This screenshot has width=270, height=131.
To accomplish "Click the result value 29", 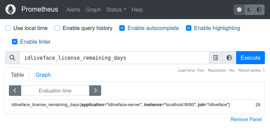I will (x=258, y=104).
